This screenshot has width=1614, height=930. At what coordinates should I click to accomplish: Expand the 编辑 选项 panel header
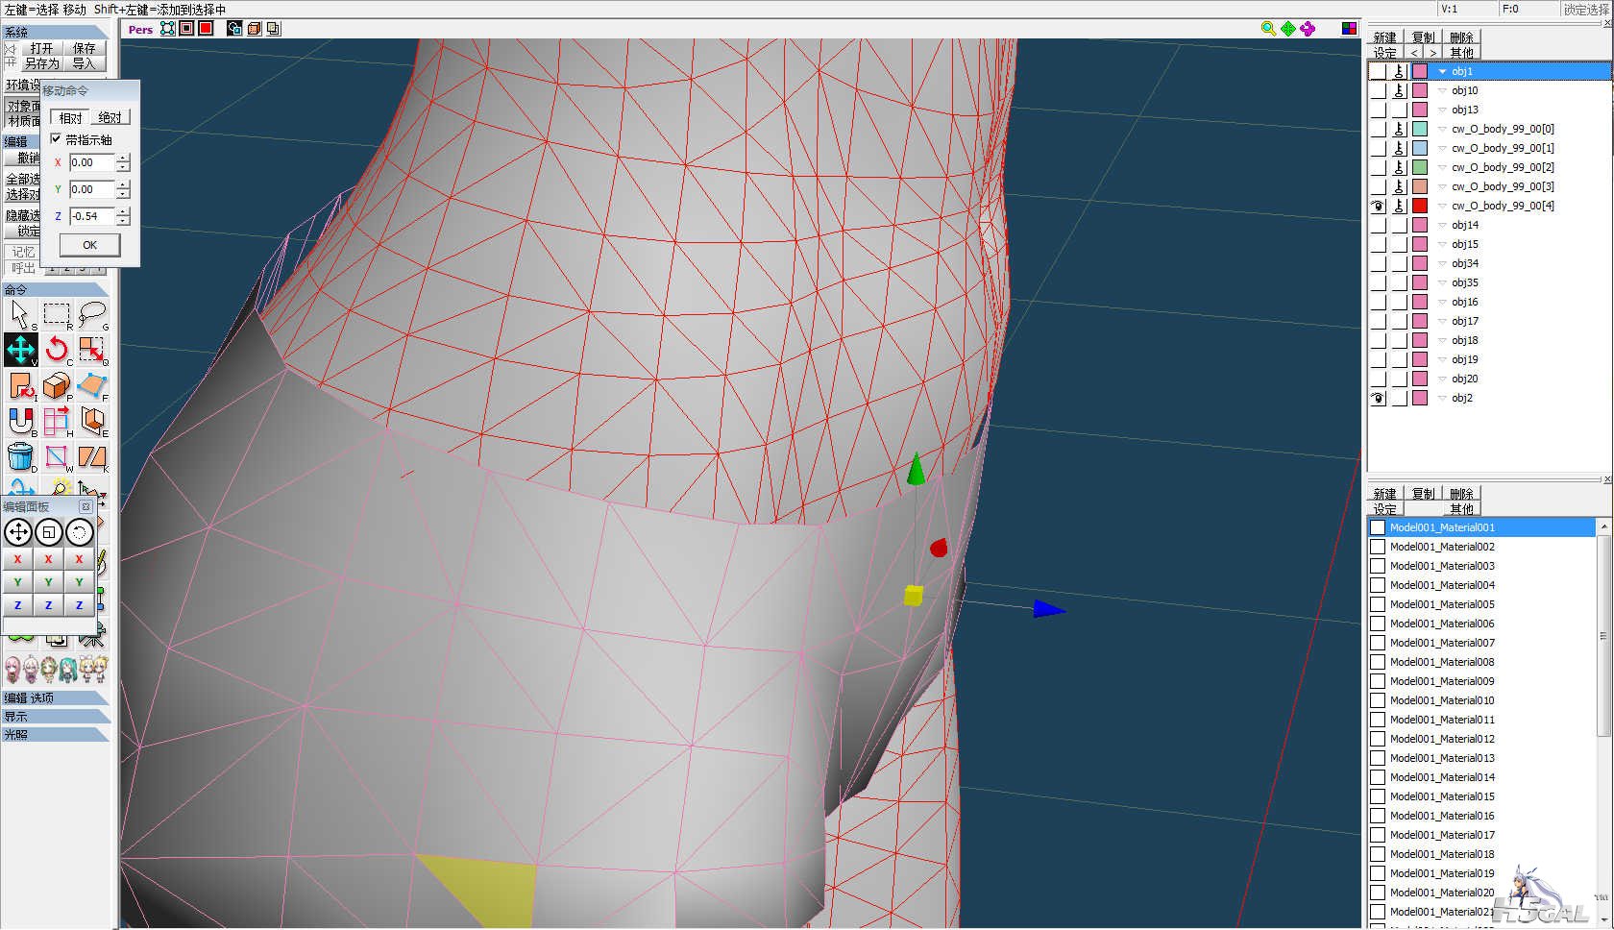click(56, 698)
